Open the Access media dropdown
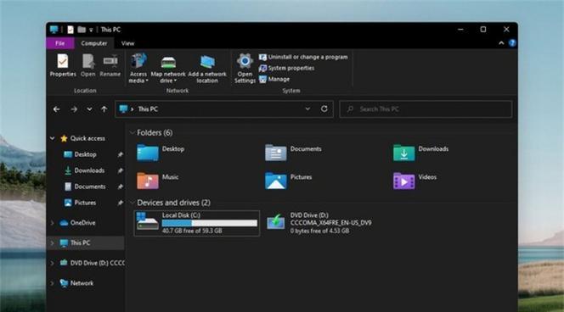 (x=138, y=68)
